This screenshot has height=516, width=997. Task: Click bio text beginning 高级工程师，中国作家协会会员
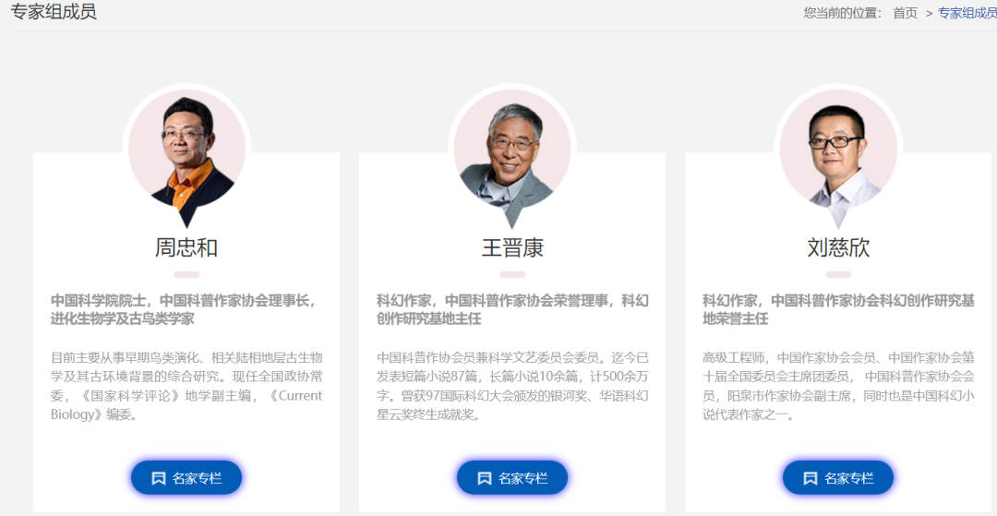[x=838, y=386]
